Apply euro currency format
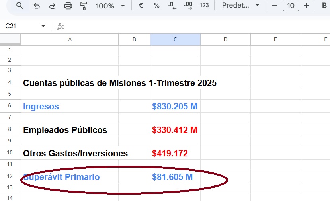Image resolution: width=330 pixels, height=201 pixels. point(141,6)
